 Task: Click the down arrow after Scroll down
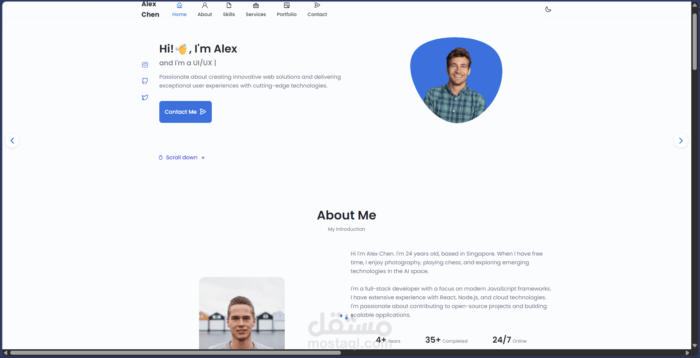(203, 157)
